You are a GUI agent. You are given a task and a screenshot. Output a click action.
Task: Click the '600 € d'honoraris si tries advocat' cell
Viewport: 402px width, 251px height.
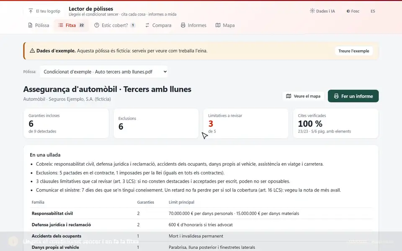click(201, 225)
